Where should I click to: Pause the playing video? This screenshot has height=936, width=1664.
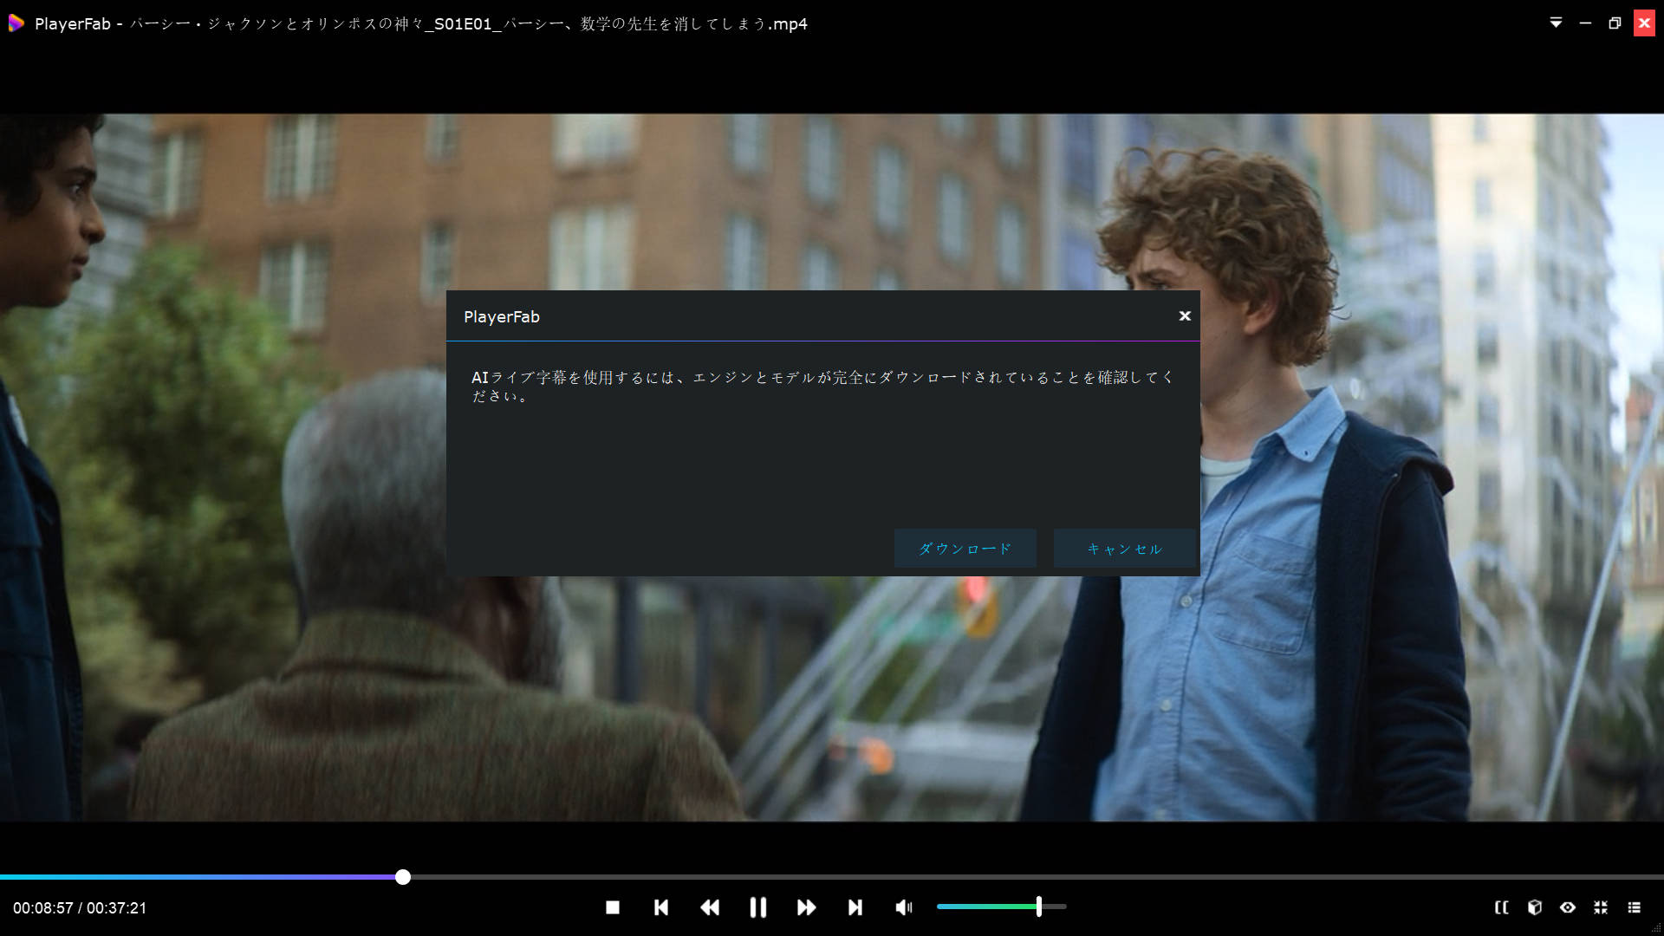tap(758, 907)
